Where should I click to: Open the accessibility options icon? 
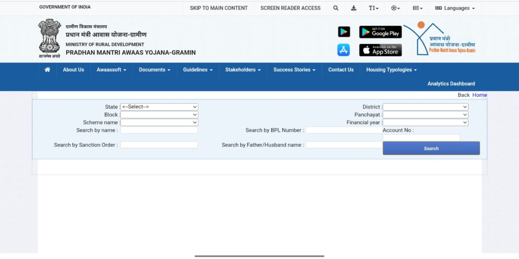(x=395, y=8)
